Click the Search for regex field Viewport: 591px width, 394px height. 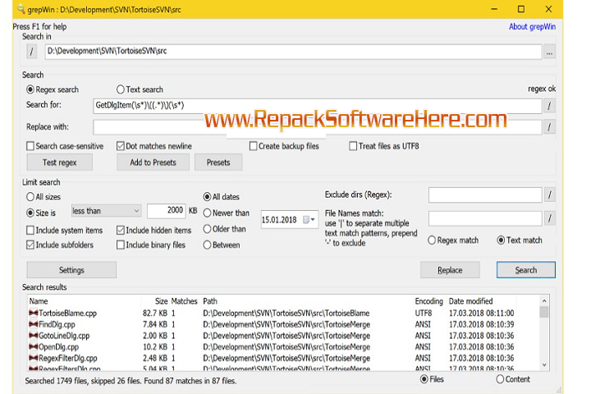click(x=318, y=106)
